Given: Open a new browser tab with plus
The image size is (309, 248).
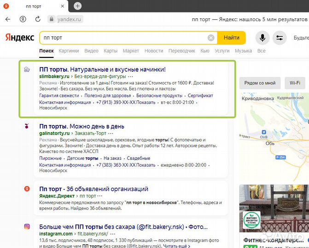Looking at the screenshot, I should 78,6.
